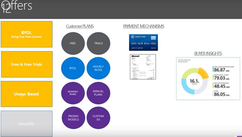Click the blue credit card image
This screenshot has width=242, height=137.
143,42
